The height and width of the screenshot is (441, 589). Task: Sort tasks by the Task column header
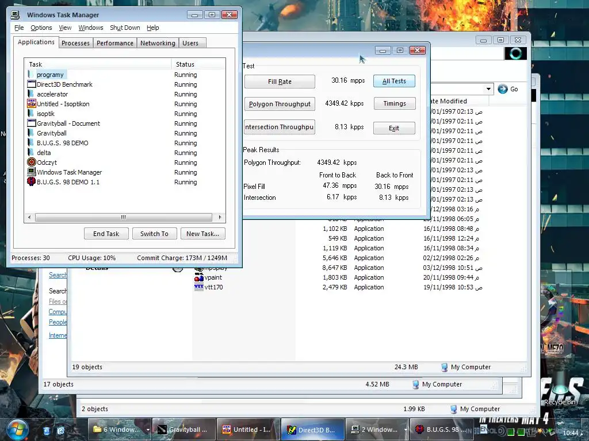coord(98,64)
